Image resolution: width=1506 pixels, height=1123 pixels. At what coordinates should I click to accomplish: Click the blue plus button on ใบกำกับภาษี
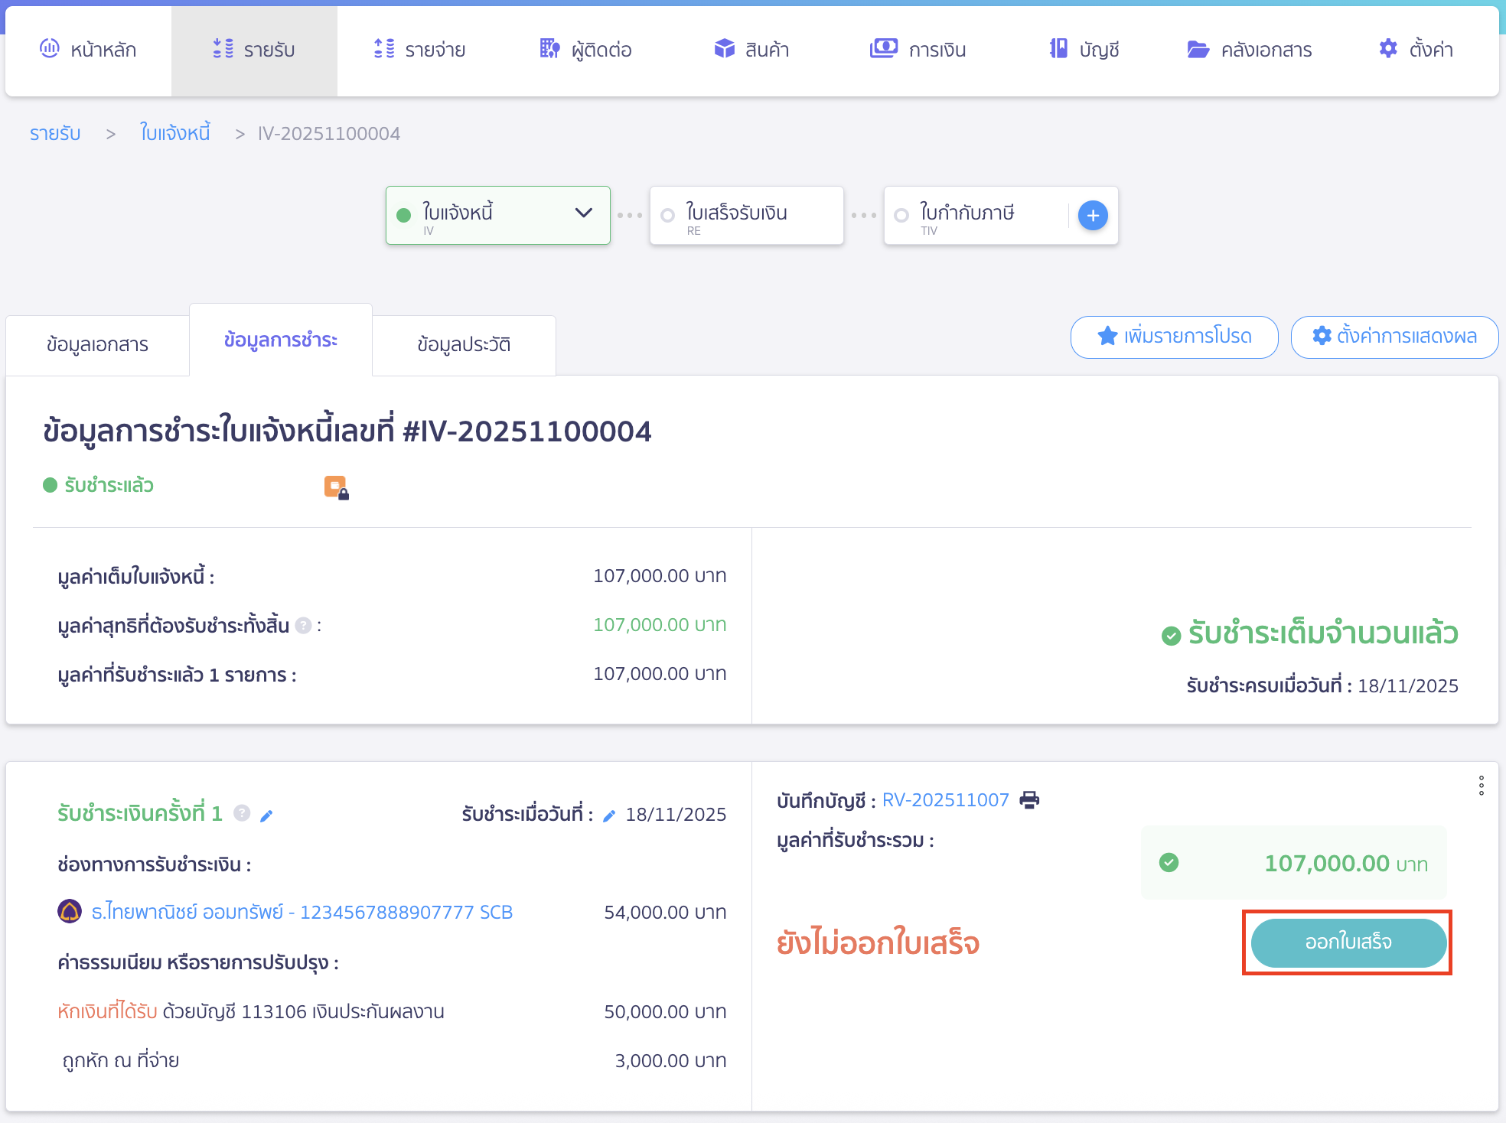click(1093, 216)
